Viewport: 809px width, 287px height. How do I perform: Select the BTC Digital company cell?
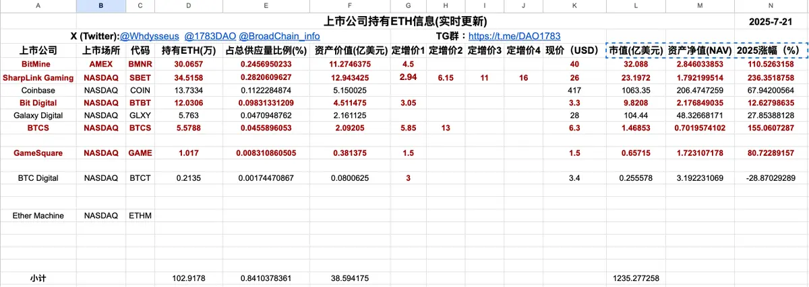click(x=38, y=178)
